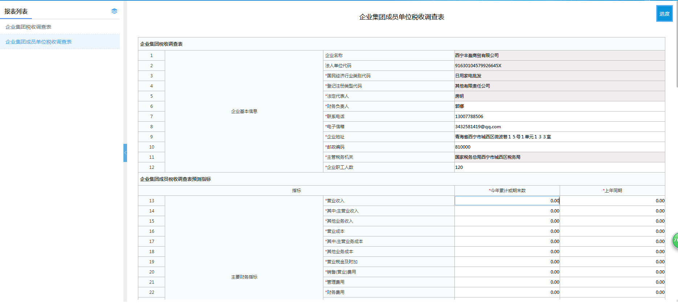This screenshot has width=678, height=304.
Task: Click the 其中:主营业务收入 current-year amount field
Action: tap(507, 211)
